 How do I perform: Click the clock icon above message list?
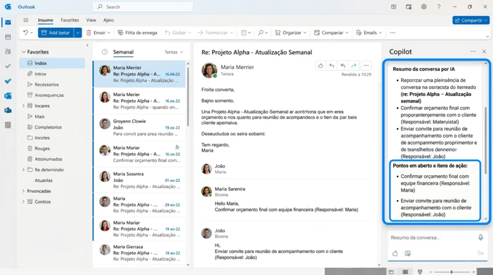(105, 52)
